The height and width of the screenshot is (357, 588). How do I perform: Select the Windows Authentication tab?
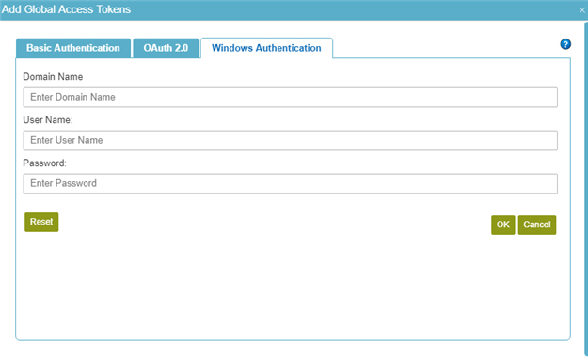point(266,48)
